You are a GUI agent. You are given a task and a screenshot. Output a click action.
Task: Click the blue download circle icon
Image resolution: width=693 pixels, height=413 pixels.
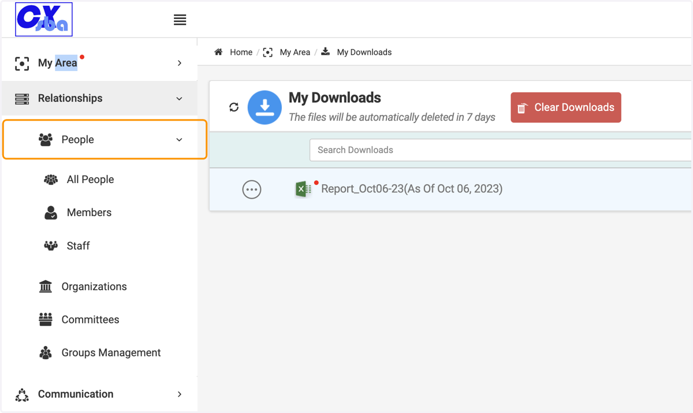264,107
